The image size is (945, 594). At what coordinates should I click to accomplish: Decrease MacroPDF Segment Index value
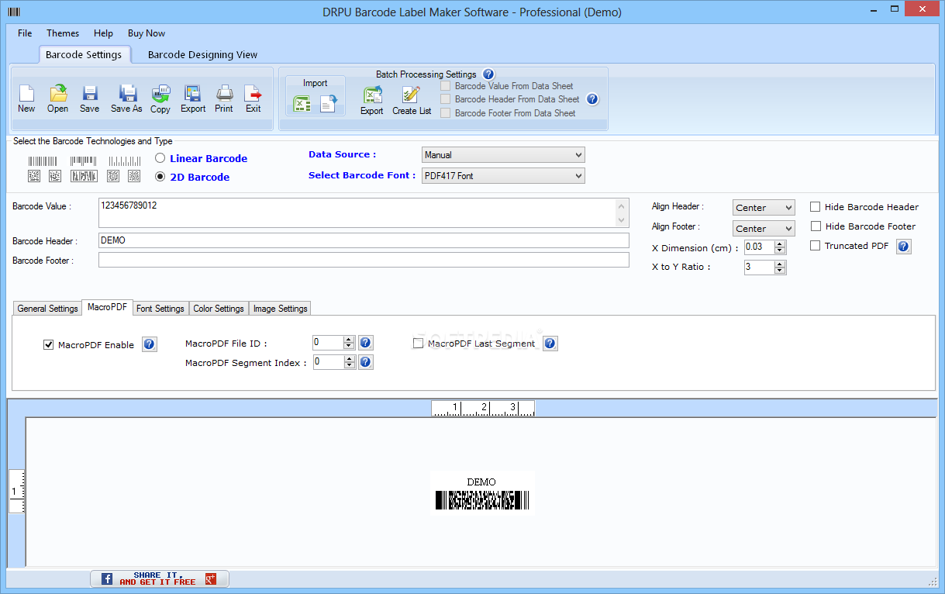(349, 366)
